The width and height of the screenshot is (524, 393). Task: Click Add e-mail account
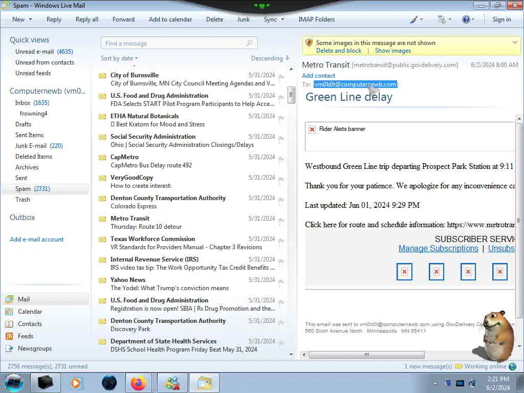tap(37, 239)
